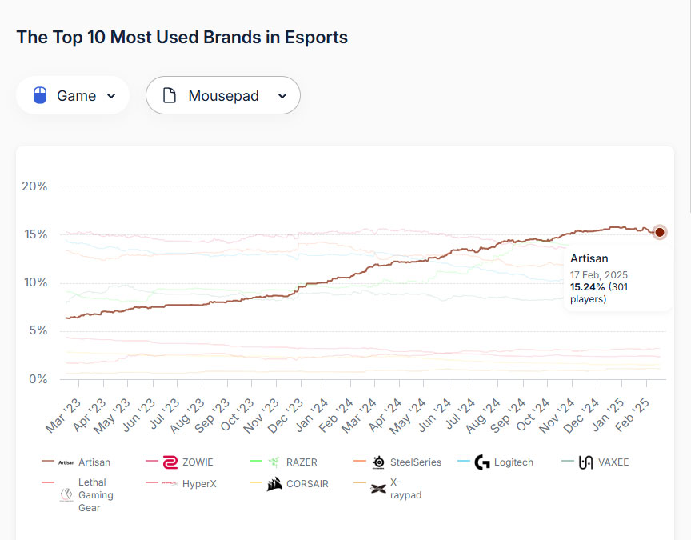Click the RAZER green line color swatch
Image resolution: width=691 pixels, height=540 pixels.
[x=256, y=461]
